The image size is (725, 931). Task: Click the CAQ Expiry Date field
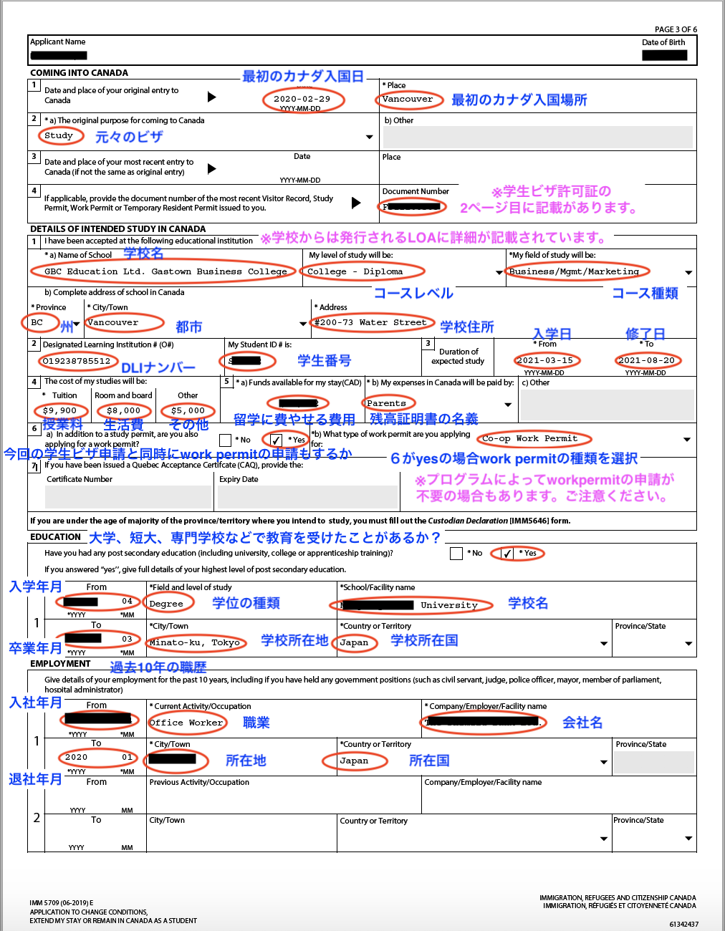(x=308, y=497)
